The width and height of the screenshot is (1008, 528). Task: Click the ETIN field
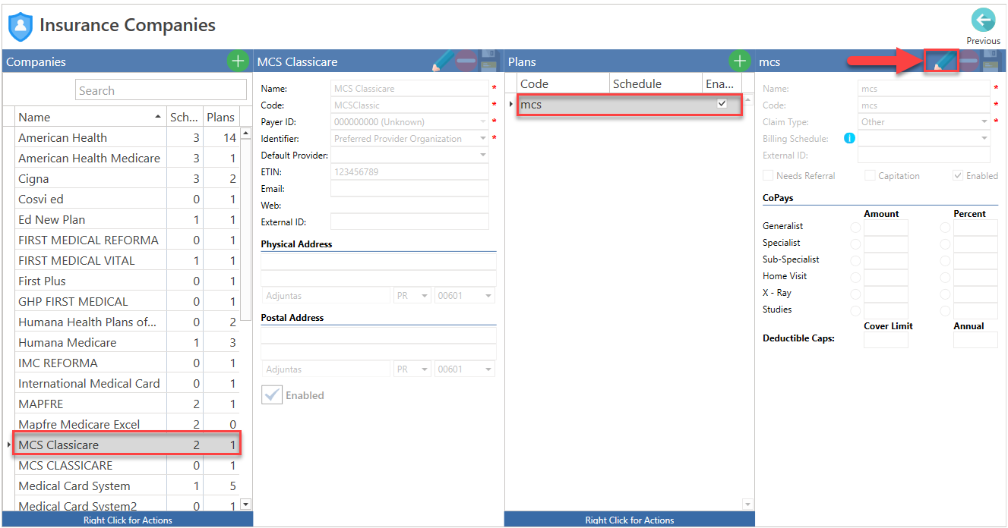[409, 171]
